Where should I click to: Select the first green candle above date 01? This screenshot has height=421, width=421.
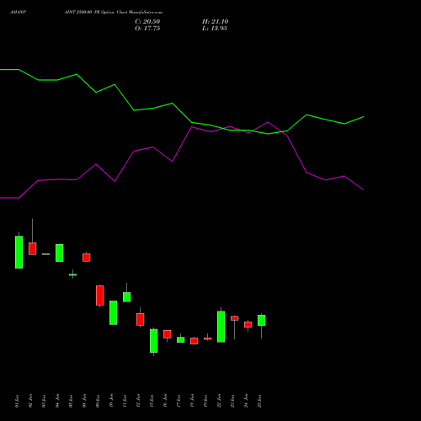[19, 252]
